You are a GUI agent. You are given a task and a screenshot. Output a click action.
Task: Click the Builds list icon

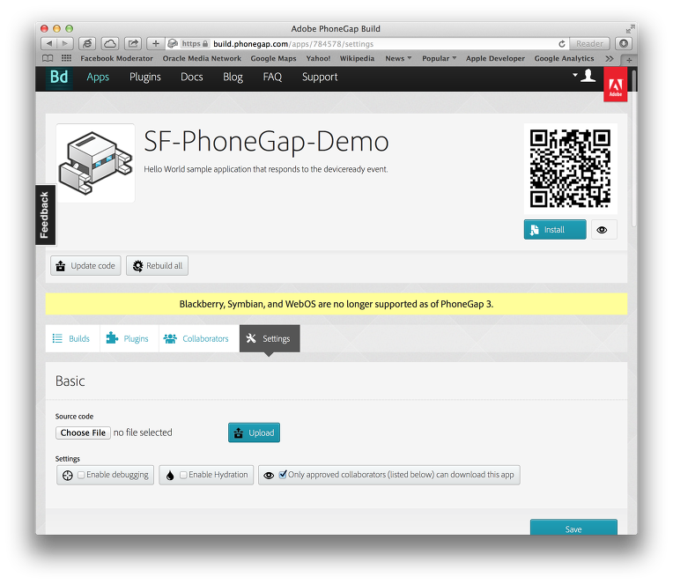tap(57, 338)
